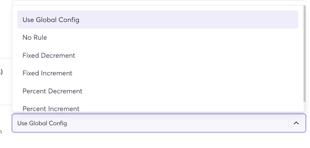Close the rule list via the chevron arrow
Viewport: 310px width, 148px height.
click(296, 123)
